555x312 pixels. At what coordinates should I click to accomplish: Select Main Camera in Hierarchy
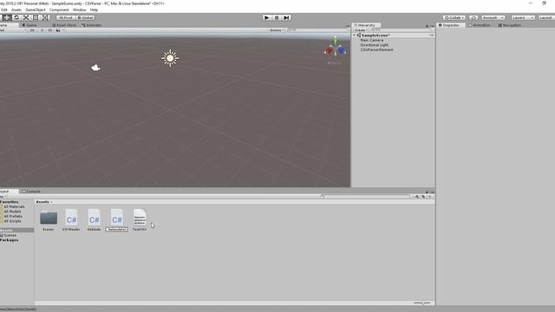point(372,41)
